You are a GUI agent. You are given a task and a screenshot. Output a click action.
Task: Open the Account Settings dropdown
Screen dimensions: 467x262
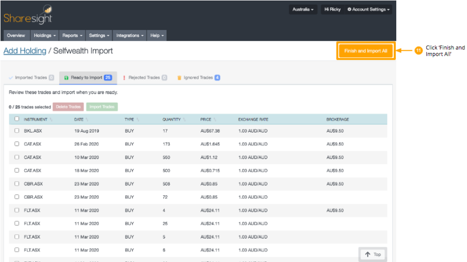[368, 10]
